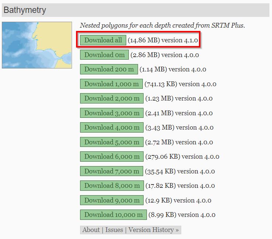Viewport: 272px width, 239px height.
Task: Open the About link
Action: (x=91, y=230)
